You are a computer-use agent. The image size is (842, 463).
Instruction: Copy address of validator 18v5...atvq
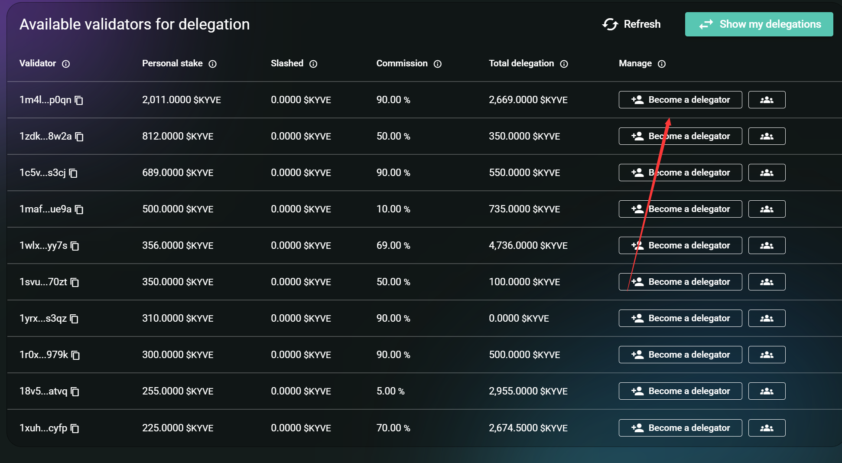[x=75, y=391]
